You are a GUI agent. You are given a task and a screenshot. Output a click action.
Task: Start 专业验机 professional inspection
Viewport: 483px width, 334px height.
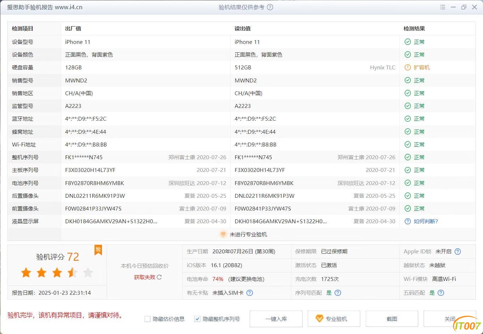coord(334,319)
